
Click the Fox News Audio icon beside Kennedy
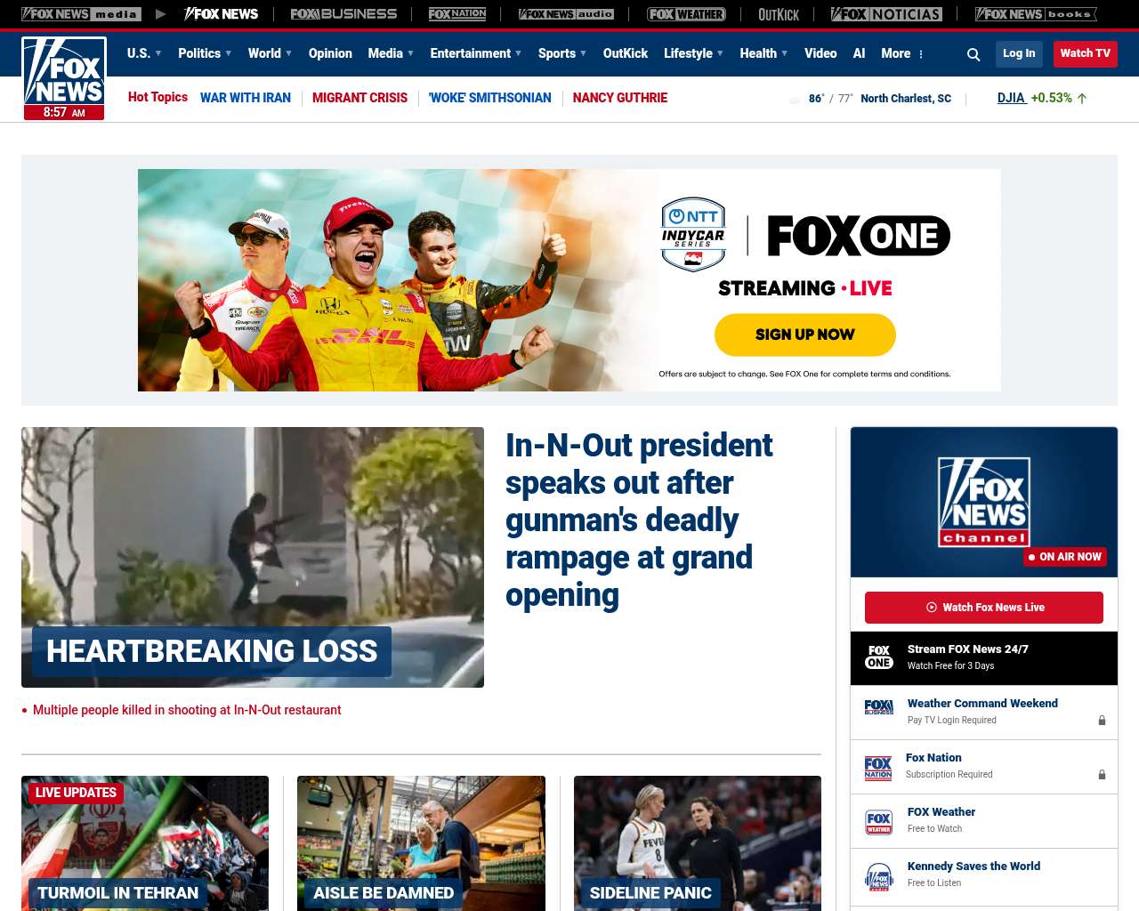click(879, 876)
